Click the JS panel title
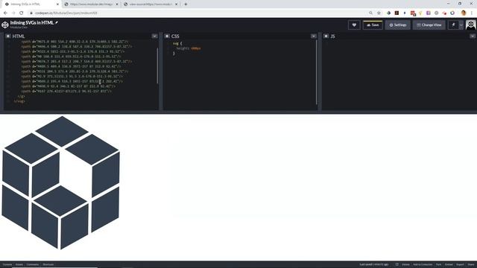The height and width of the screenshot is (268, 477). click(x=332, y=36)
